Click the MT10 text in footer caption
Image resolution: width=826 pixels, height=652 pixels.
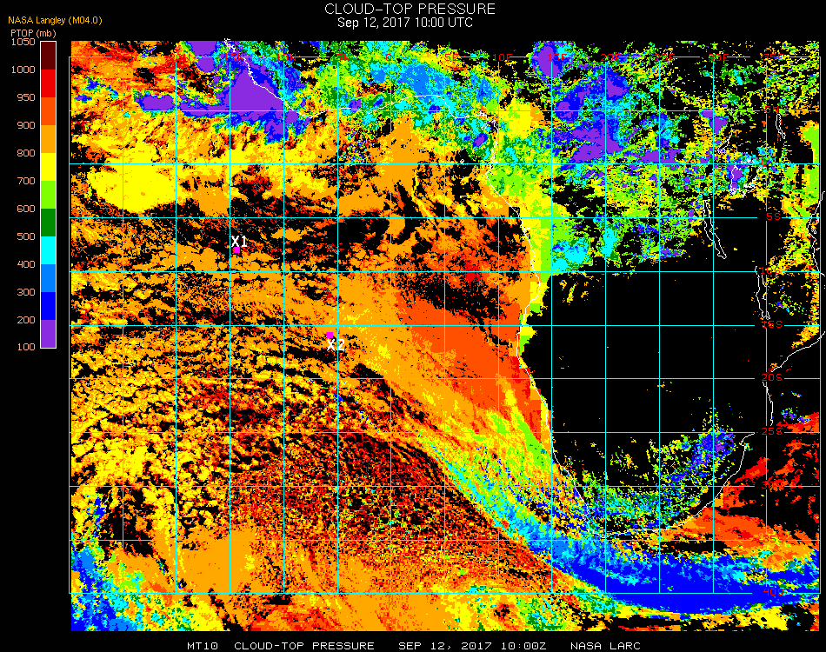tap(203, 646)
